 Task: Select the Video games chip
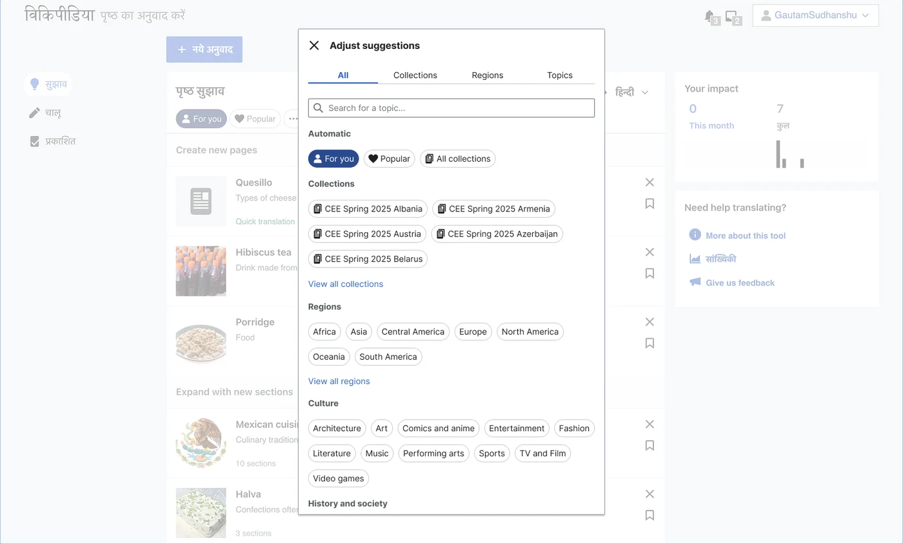coord(339,479)
